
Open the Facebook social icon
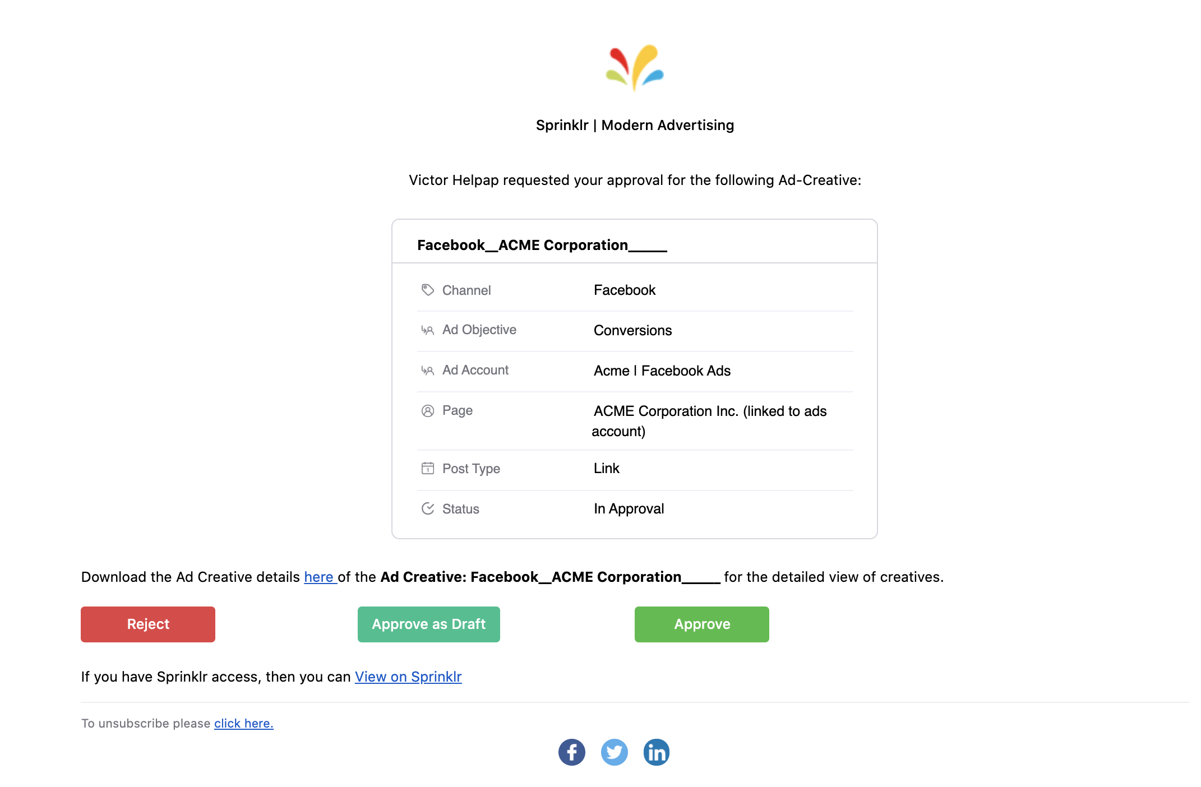click(572, 752)
